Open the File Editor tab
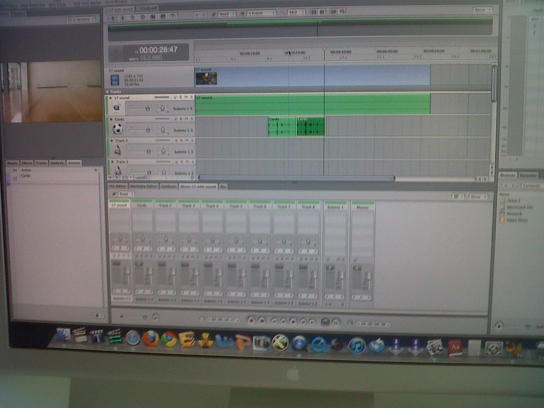Image resolution: width=544 pixels, height=408 pixels. [118, 186]
